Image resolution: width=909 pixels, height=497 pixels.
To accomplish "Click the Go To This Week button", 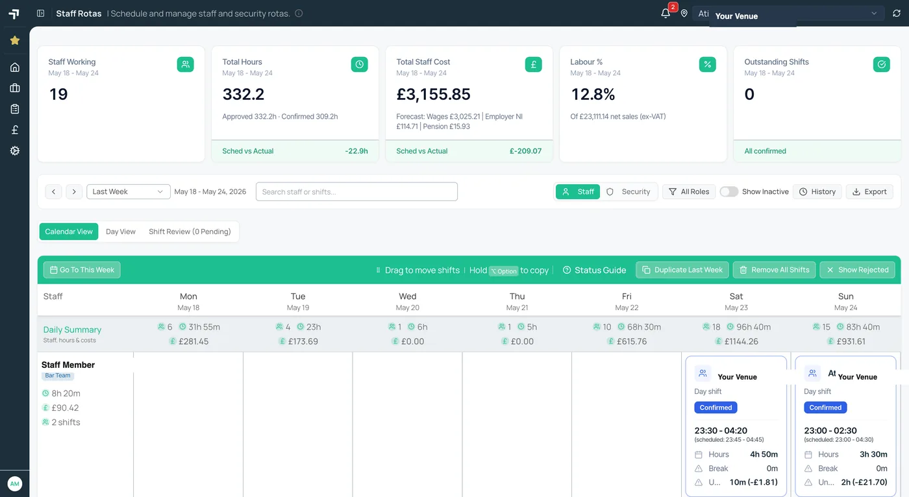I will click(x=82, y=270).
